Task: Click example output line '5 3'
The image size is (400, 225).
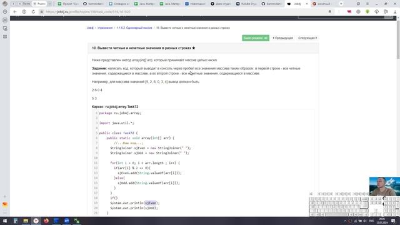Action: tap(94, 99)
